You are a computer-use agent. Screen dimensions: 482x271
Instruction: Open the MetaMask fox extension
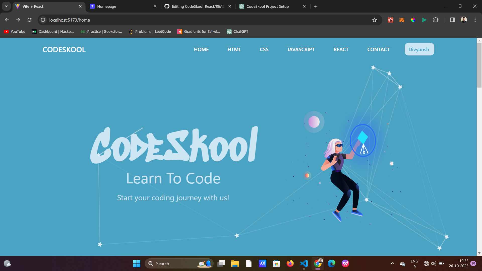(402, 20)
